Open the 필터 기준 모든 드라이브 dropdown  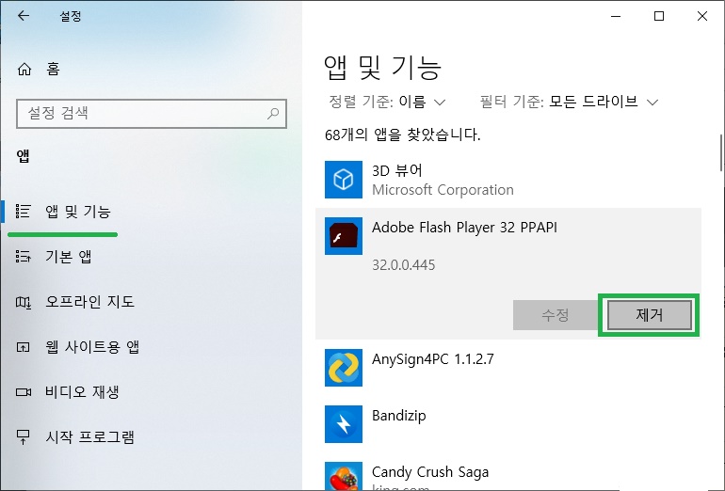[569, 102]
